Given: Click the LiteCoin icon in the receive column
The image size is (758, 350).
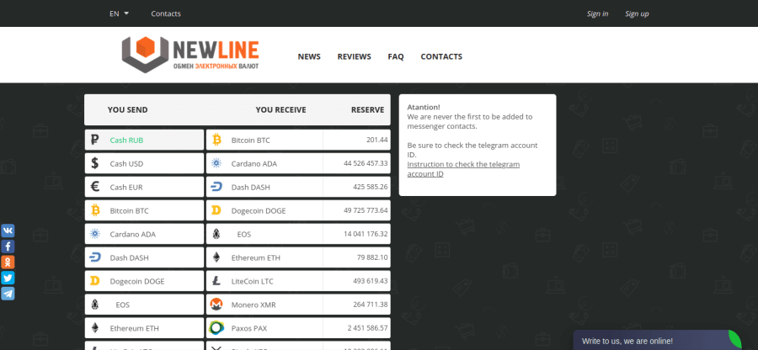Looking at the screenshot, I should [x=216, y=281].
